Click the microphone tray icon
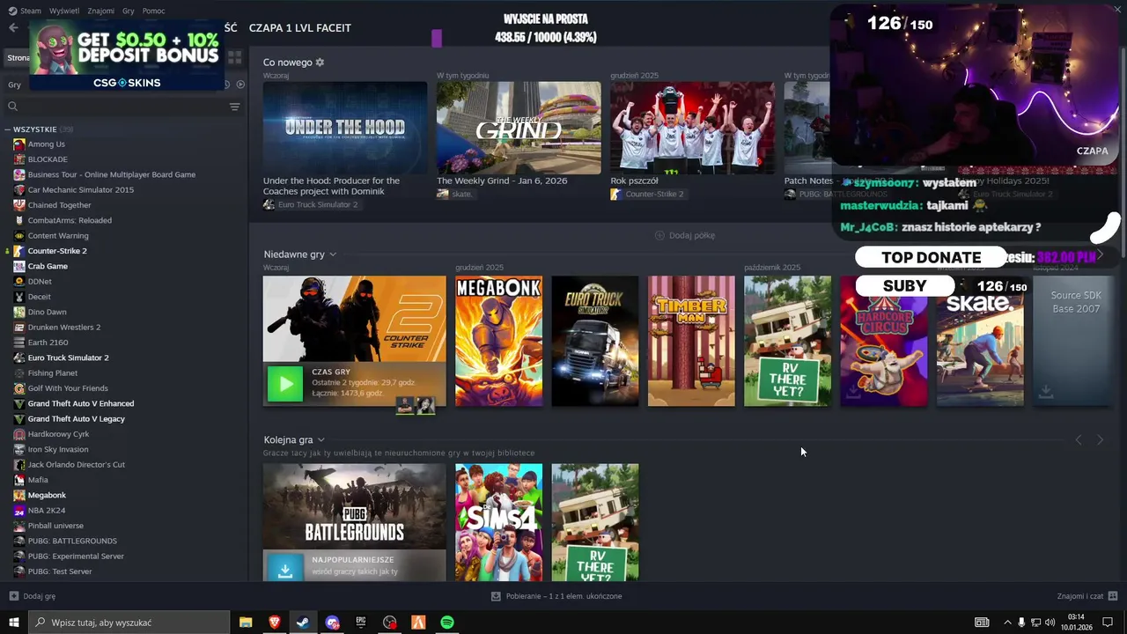The height and width of the screenshot is (634, 1127). tap(1021, 623)
